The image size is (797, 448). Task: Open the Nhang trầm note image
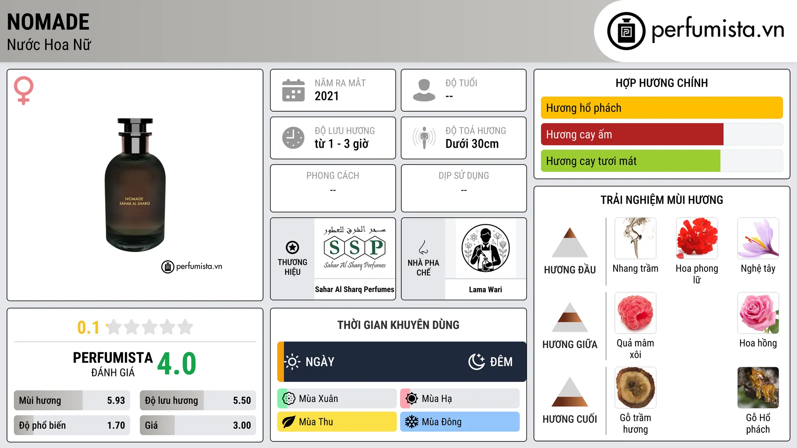(x=635, y=238)
